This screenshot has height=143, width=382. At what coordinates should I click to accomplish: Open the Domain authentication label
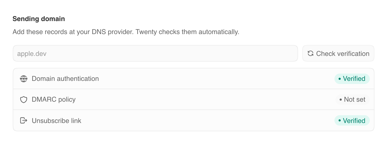point(65,79)
